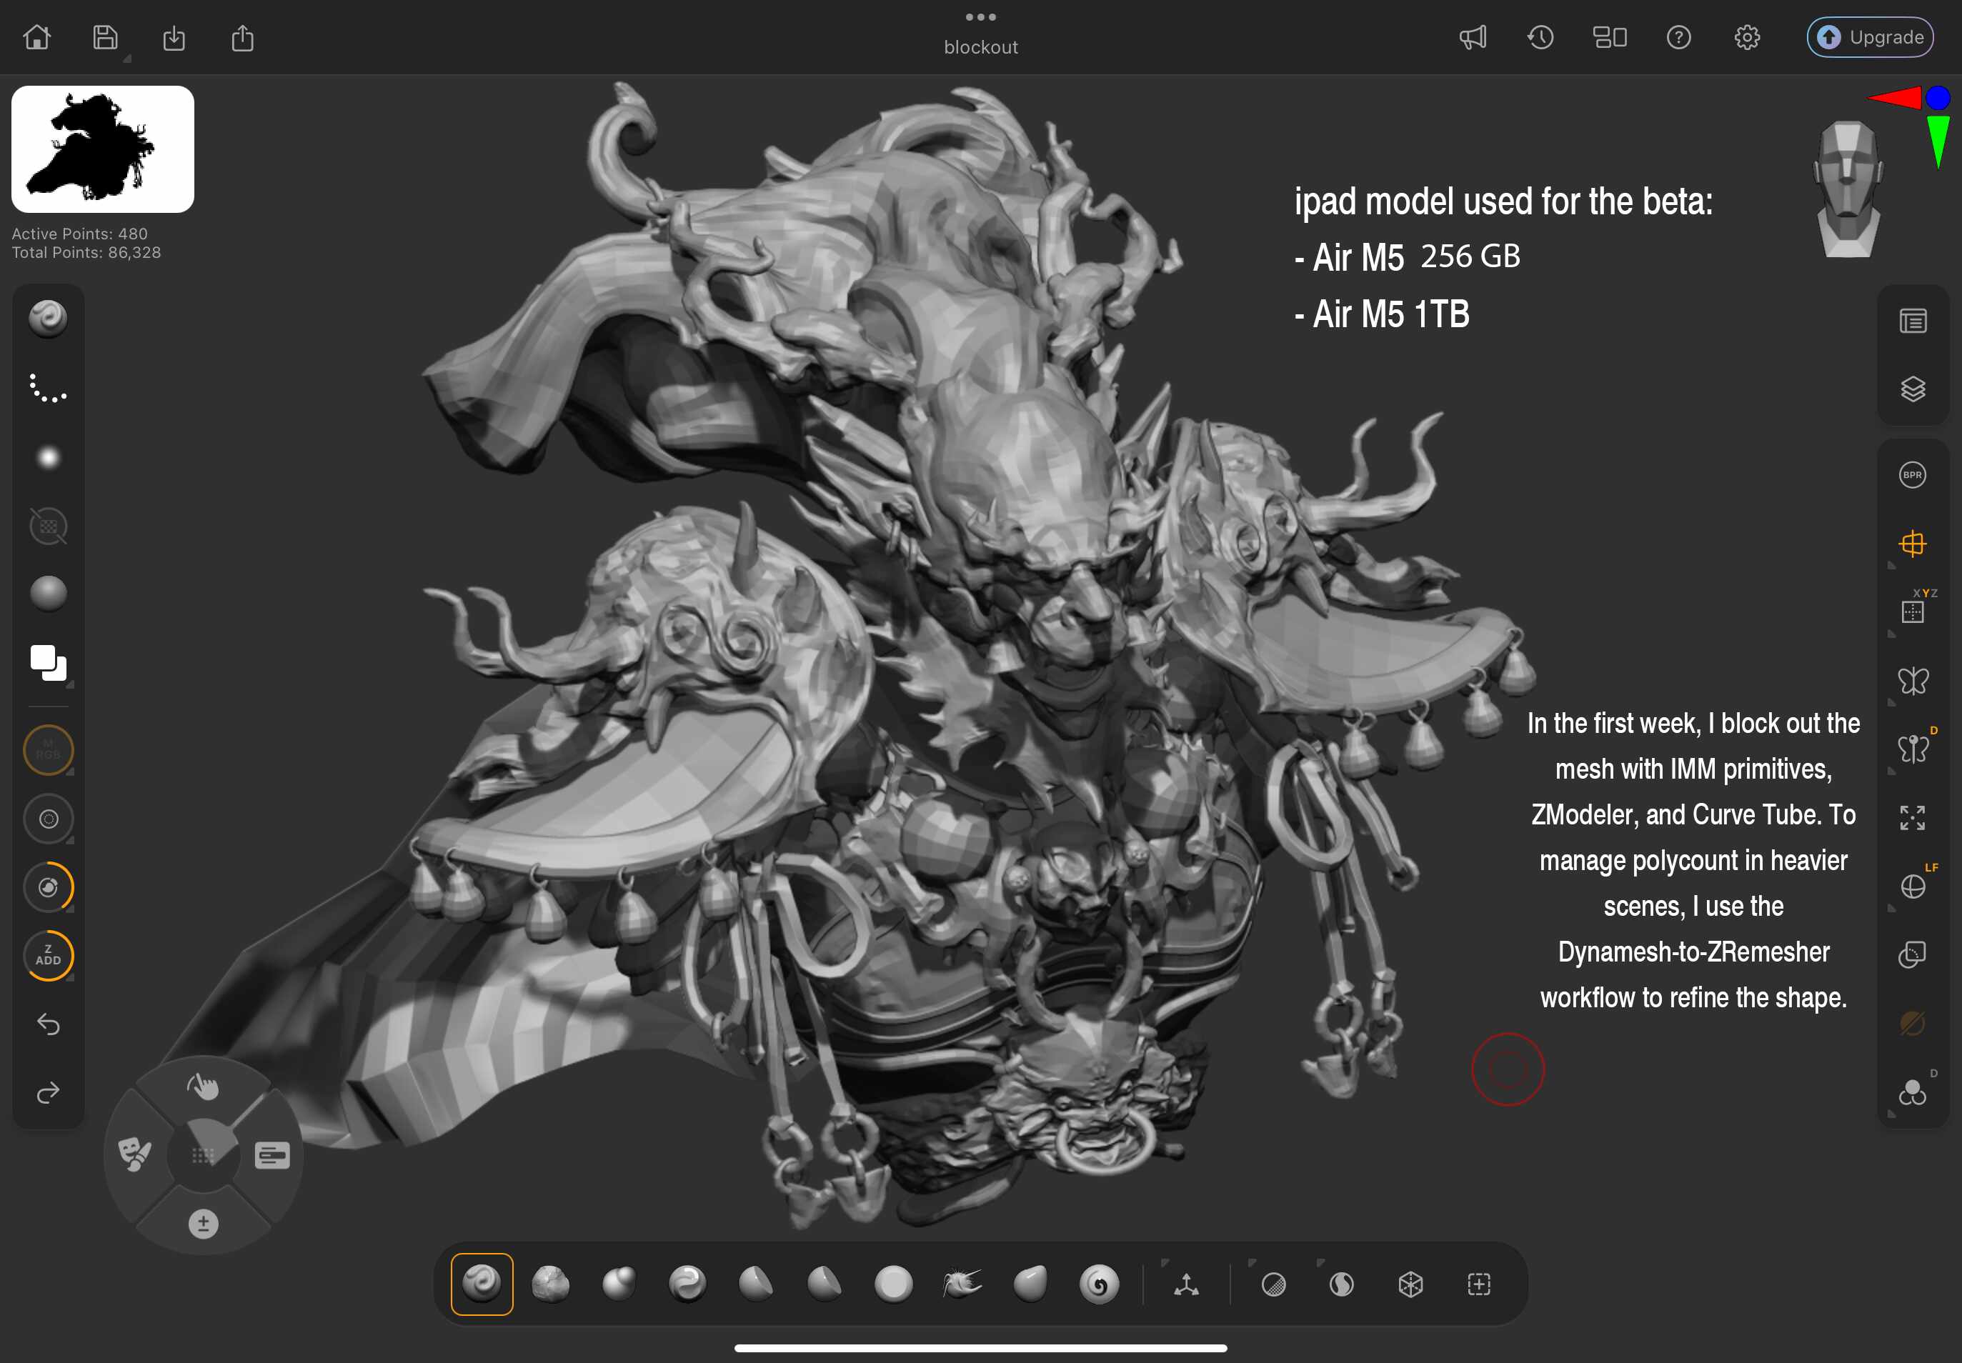Toggle symmetry butterfly button
The width and height of the screenshot is (1962, 1363).
1913,681
